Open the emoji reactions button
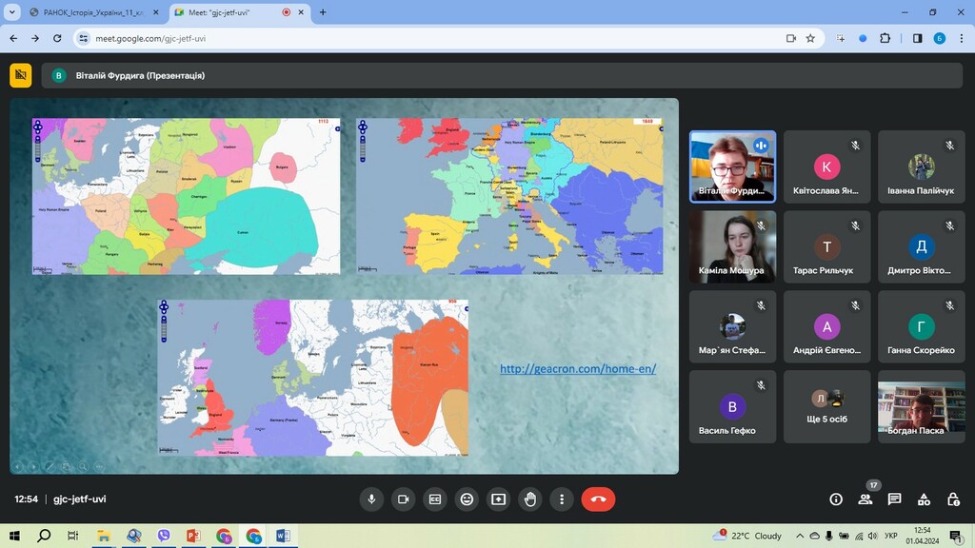Screen dimensions: 975x548 click(x=467, y=499)
